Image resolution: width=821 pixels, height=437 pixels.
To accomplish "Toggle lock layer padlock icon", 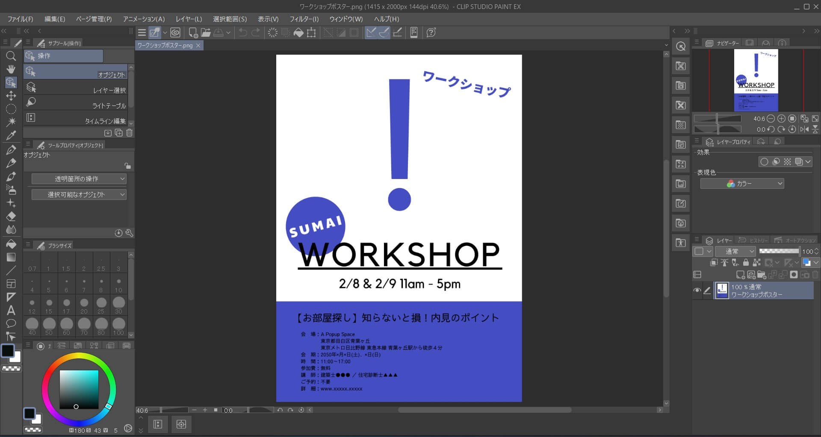I will tap(746, 263).
